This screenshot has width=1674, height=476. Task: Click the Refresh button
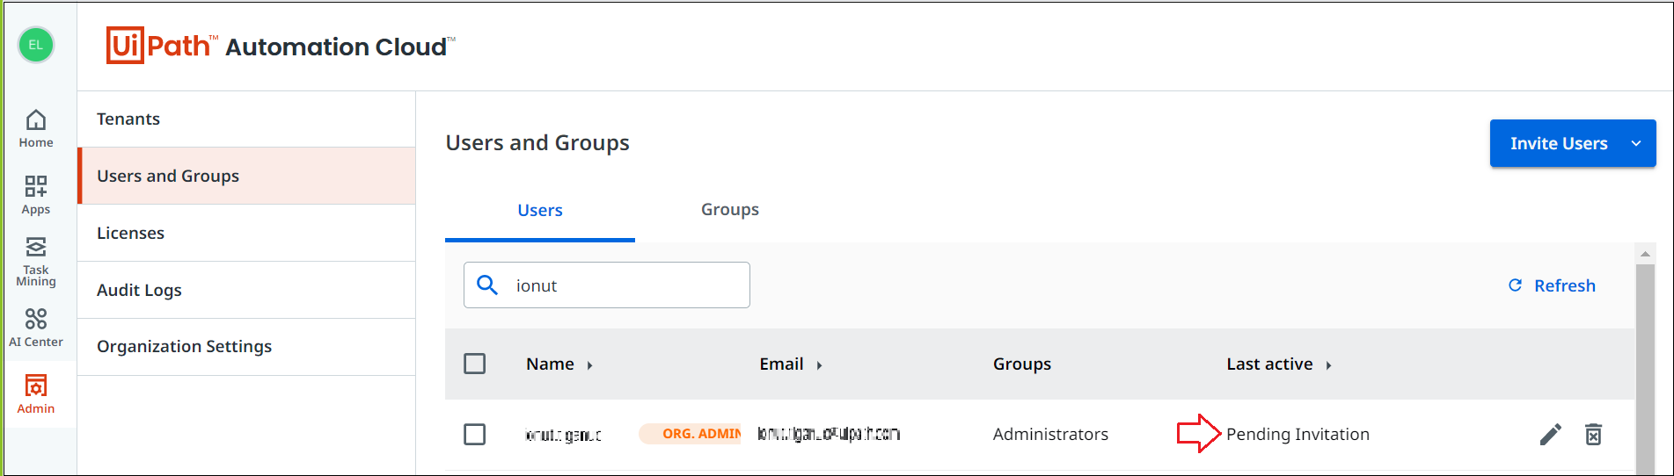1552,285
